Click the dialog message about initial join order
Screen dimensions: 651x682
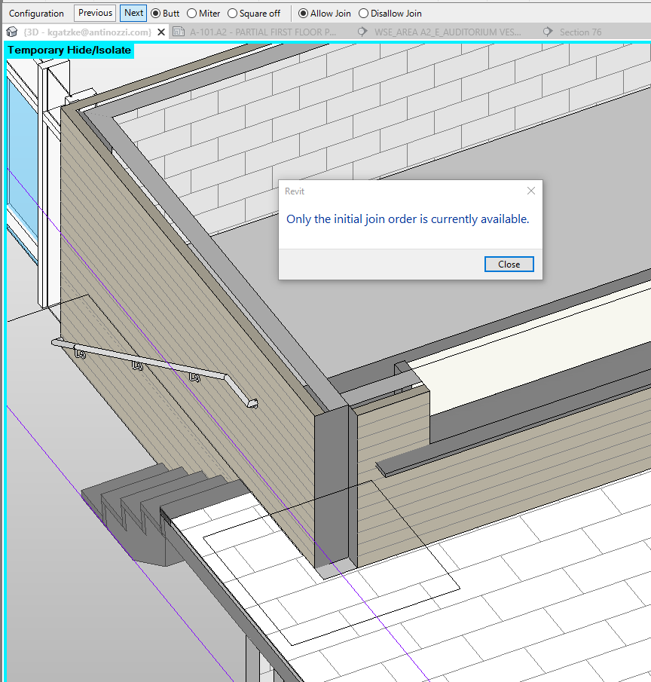tap(408, 219)
